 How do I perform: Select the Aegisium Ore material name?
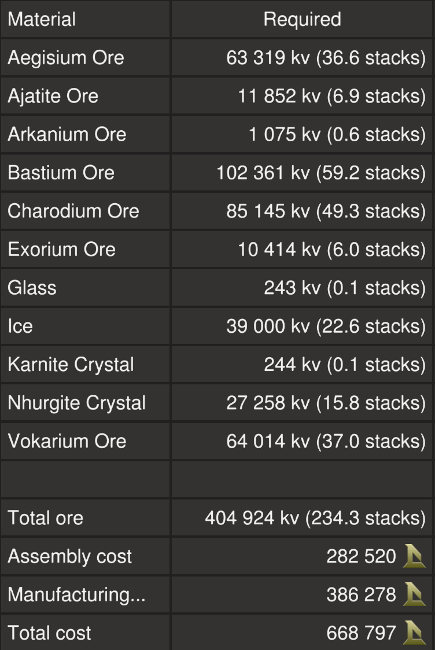pos(66,58)
